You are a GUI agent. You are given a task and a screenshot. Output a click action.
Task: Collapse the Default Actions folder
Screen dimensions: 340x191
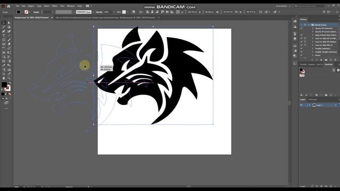point(309,25)
